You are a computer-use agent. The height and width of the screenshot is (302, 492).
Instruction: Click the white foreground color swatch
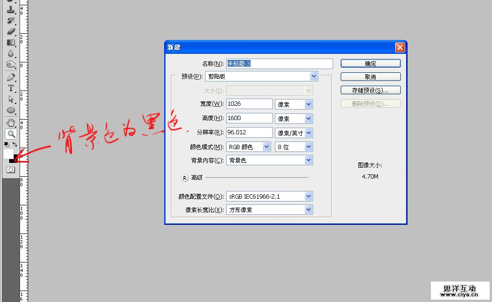8,153
